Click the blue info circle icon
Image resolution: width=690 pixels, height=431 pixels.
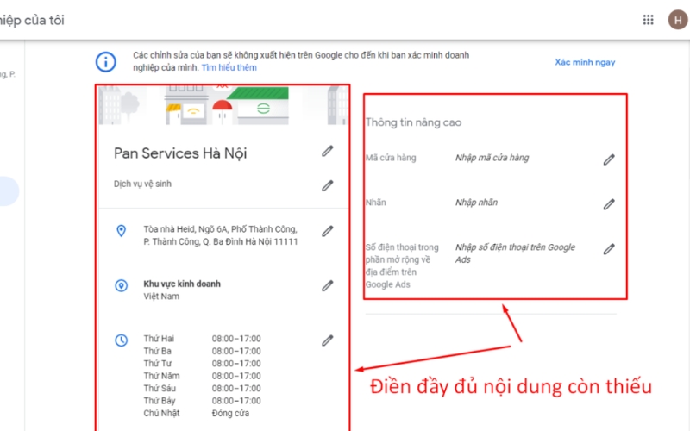106,61
